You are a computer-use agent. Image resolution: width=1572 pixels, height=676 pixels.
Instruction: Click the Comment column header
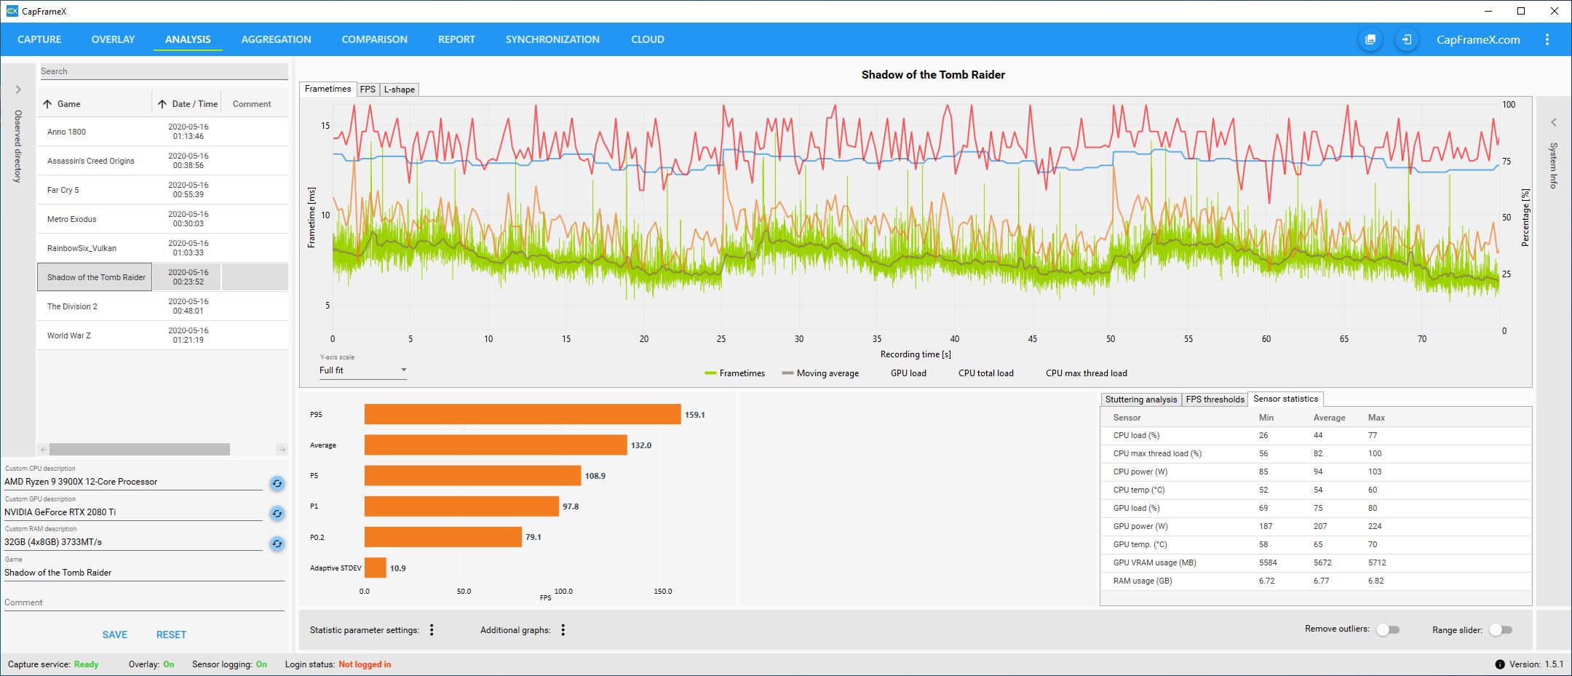click(x=252, y=104)
